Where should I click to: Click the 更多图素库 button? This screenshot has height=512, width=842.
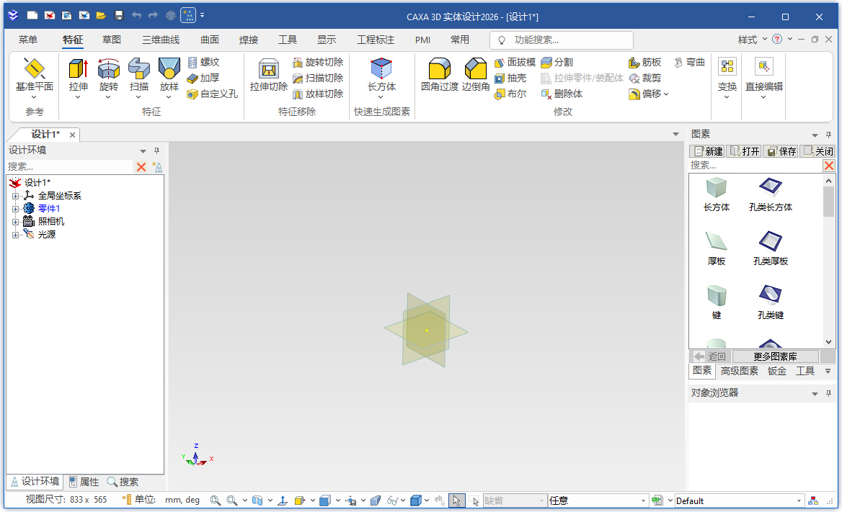tap(775, 356)
